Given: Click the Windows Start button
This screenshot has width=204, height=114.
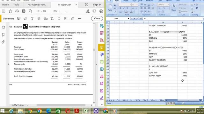Looking at the screenshot, I should tap(3, 111).
